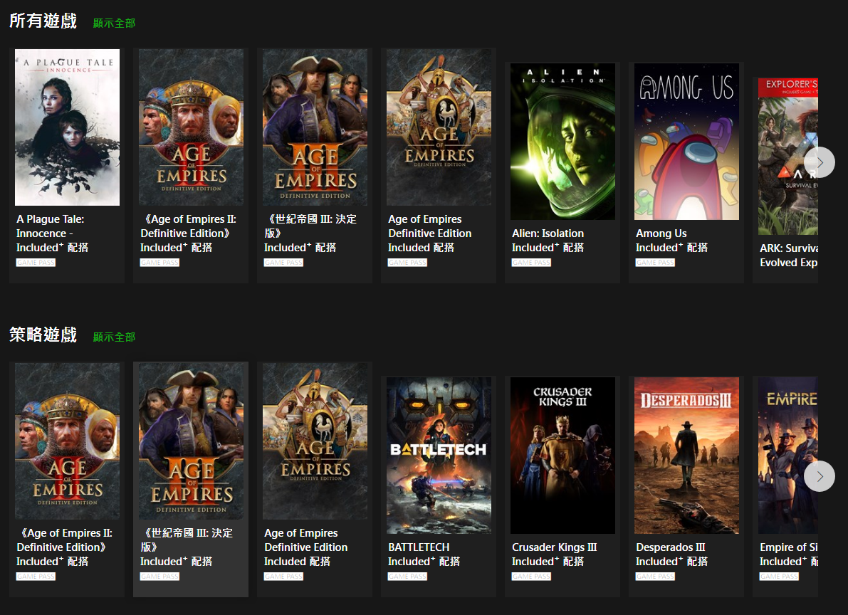
Task: Open the Alien: Isolation game cover
Action: tap(562, 142)
